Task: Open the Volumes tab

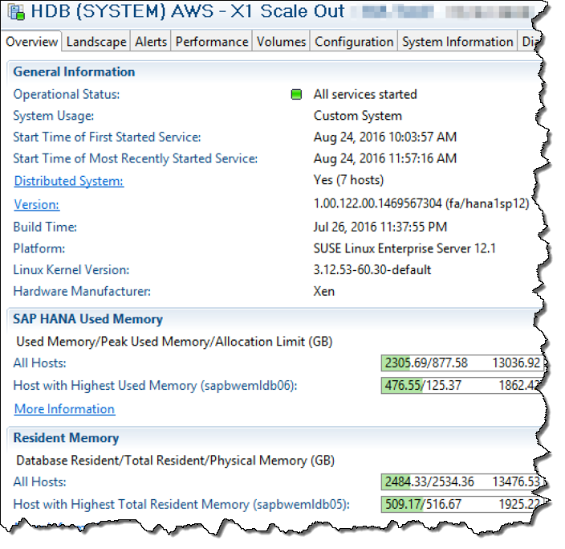Action: pos(281,42)
